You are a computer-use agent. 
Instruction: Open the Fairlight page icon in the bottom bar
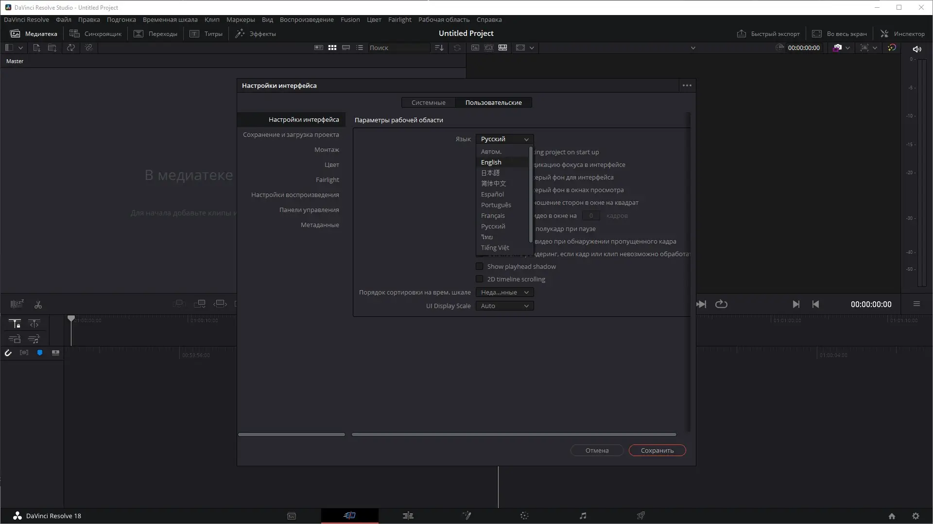583,516
